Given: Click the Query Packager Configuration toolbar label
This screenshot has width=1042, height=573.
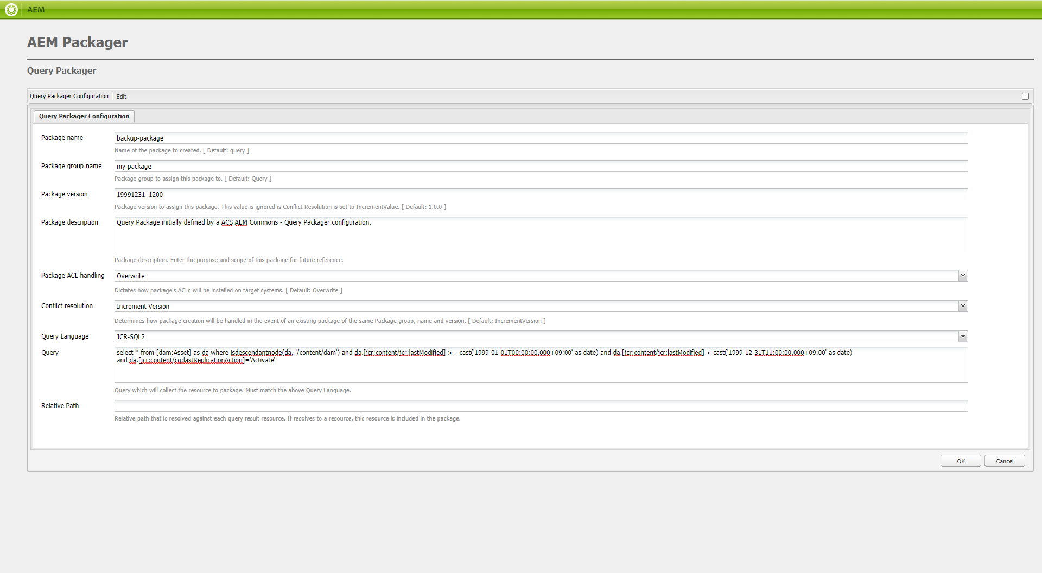Looking at the screenshot, I should click(69, 96).
